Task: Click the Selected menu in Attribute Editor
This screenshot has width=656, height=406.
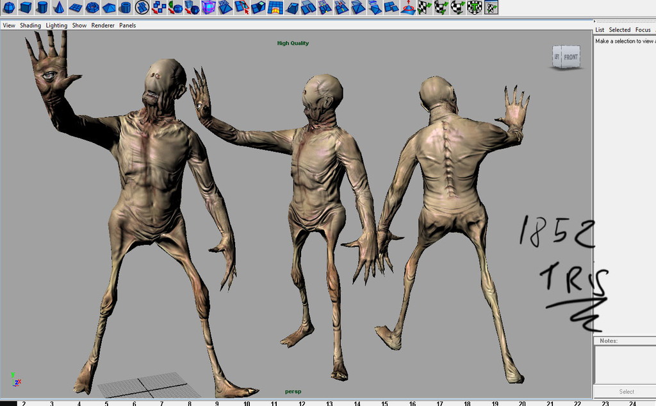Action: pyautogui.click(x=619, y=30)
